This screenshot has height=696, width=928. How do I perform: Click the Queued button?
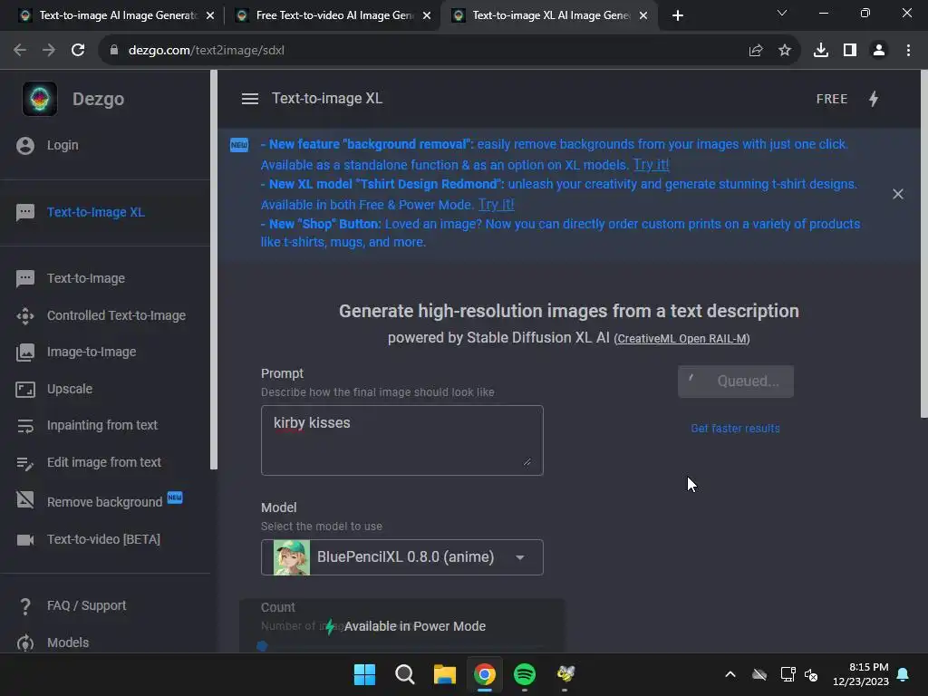click(736, 382)
